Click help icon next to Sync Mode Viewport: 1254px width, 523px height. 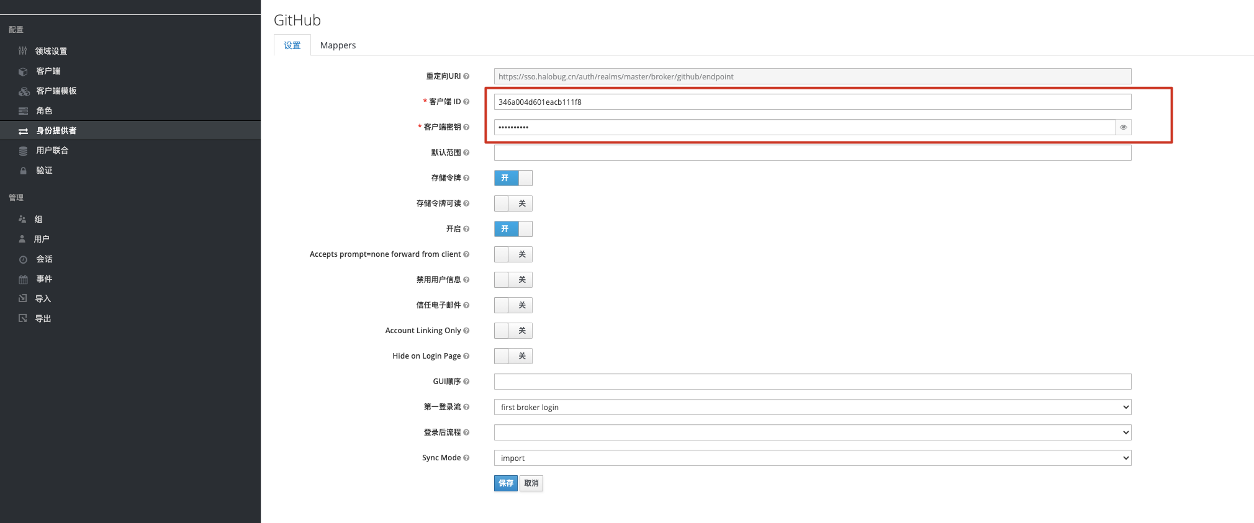point(466,458)
